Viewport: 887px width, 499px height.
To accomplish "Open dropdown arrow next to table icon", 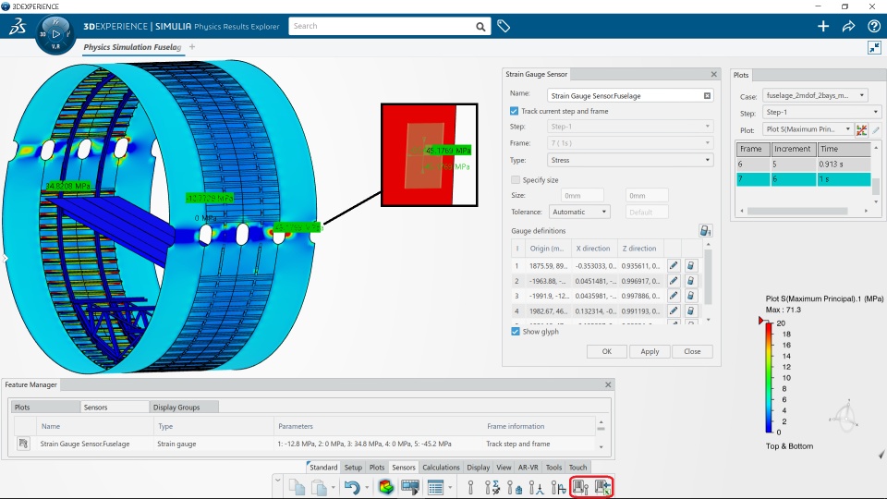I will pyautogui.click(x=450, y=487).
